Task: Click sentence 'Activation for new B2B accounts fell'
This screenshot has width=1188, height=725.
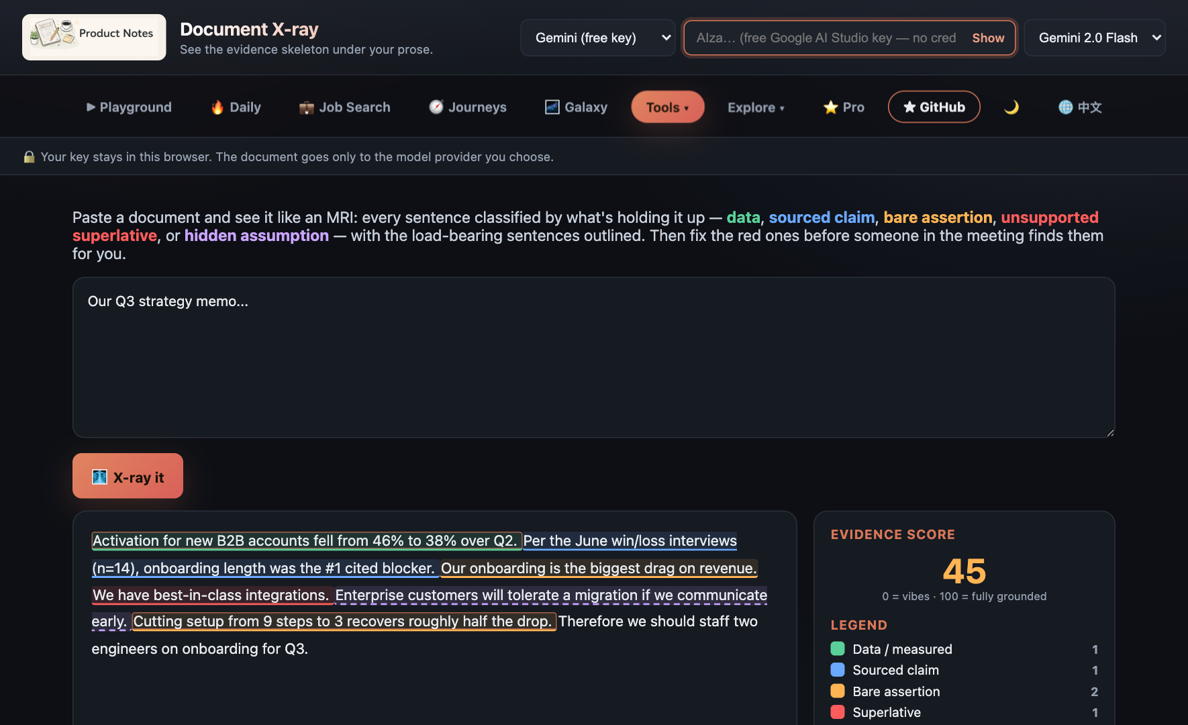Action: pyautogui.click(x=306, y=540)
